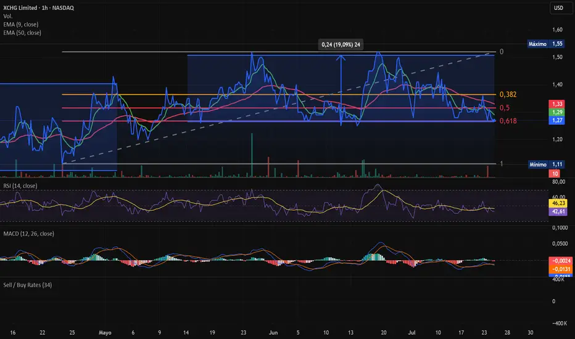The height and width of the screenshot is (339, 575).
Task: Select the 0,618 Fibonacci level label
Action: (x=508, y=121)
